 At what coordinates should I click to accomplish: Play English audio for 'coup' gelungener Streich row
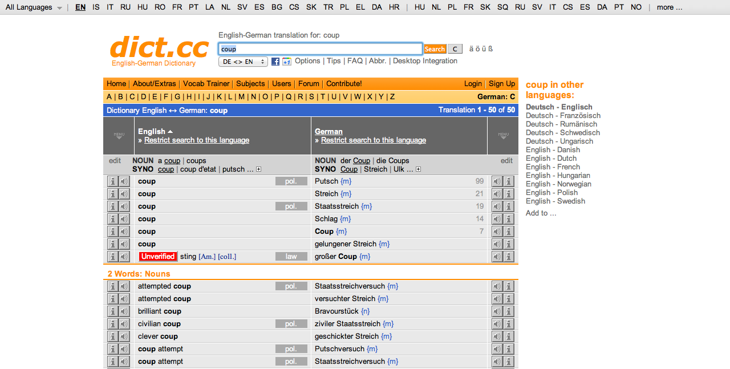[x=124, y=244]
